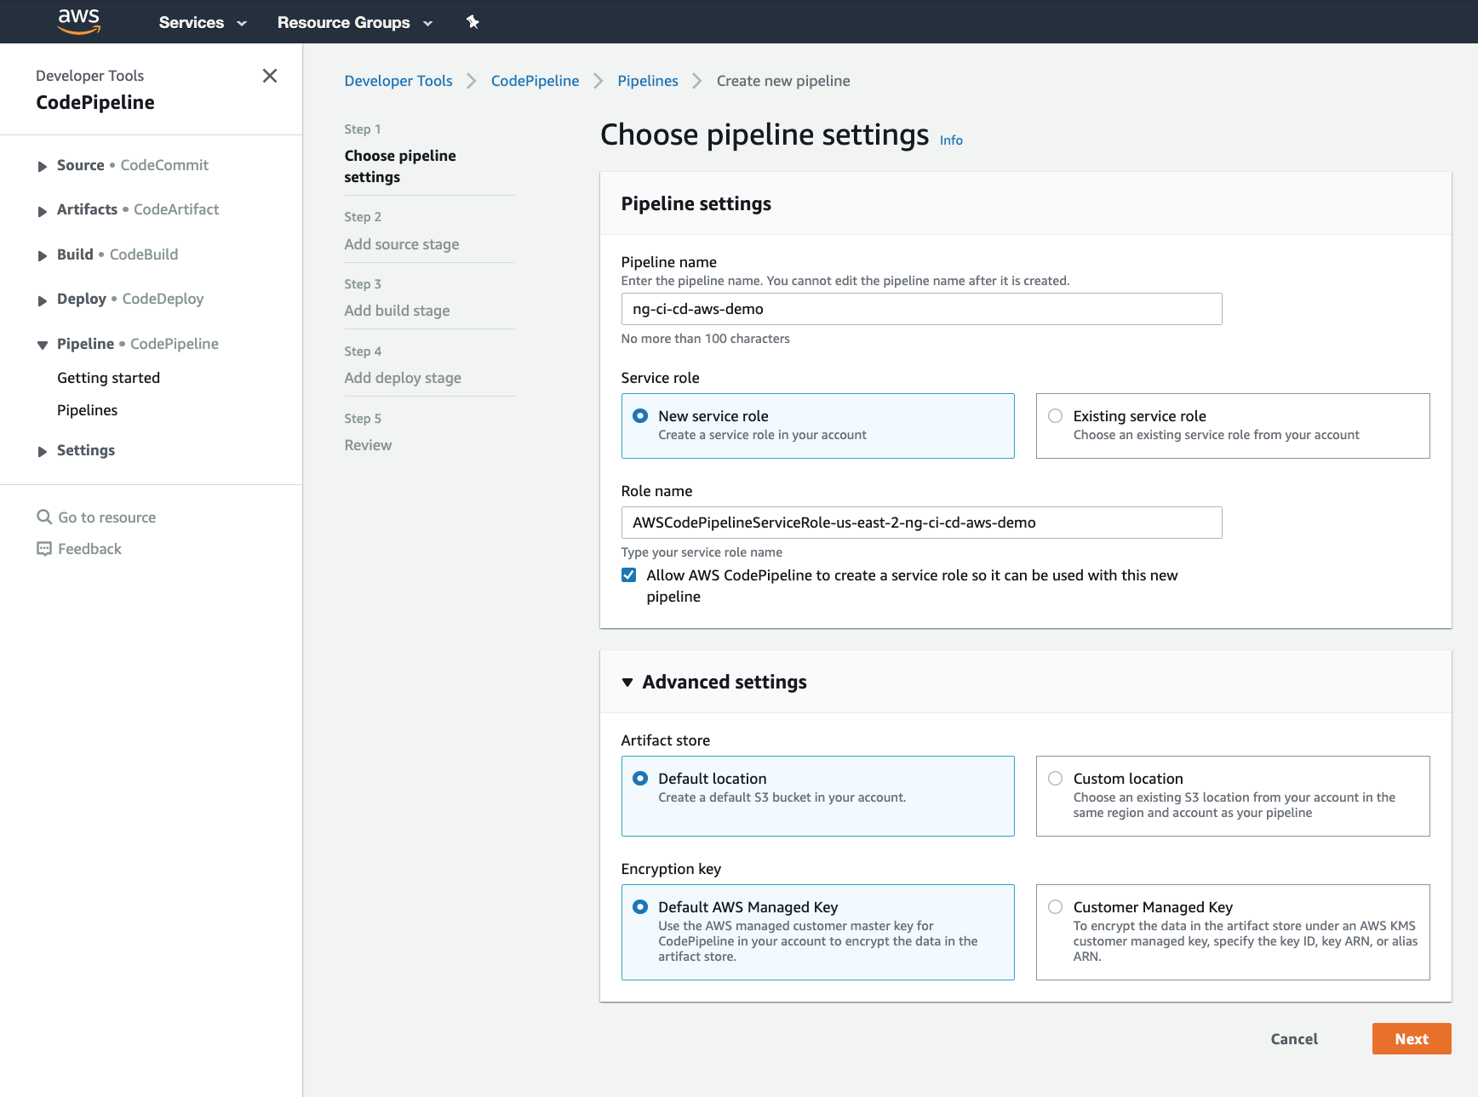Go to Step 2 Add source stage
This screenshot has height=1097, width=1478.
tap(402, 244)
